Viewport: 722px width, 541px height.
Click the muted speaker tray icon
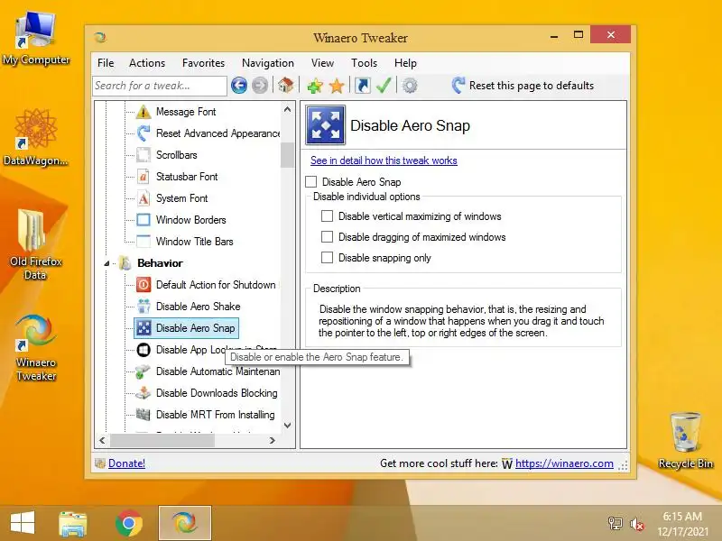[637, 524]
